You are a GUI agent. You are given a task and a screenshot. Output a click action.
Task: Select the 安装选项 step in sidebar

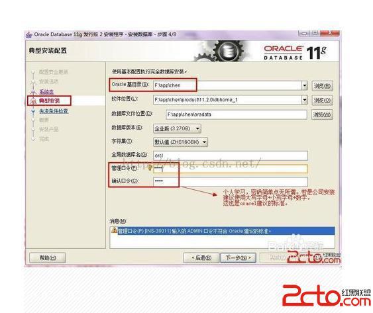coord(48,81)
